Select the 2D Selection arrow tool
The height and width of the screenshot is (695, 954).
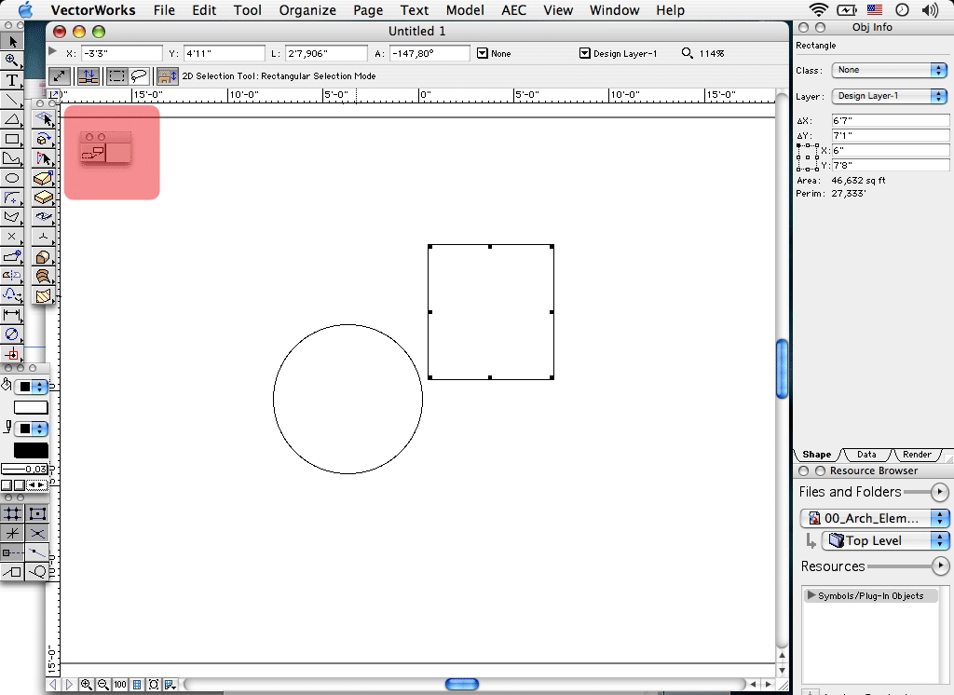coord(12,41)
